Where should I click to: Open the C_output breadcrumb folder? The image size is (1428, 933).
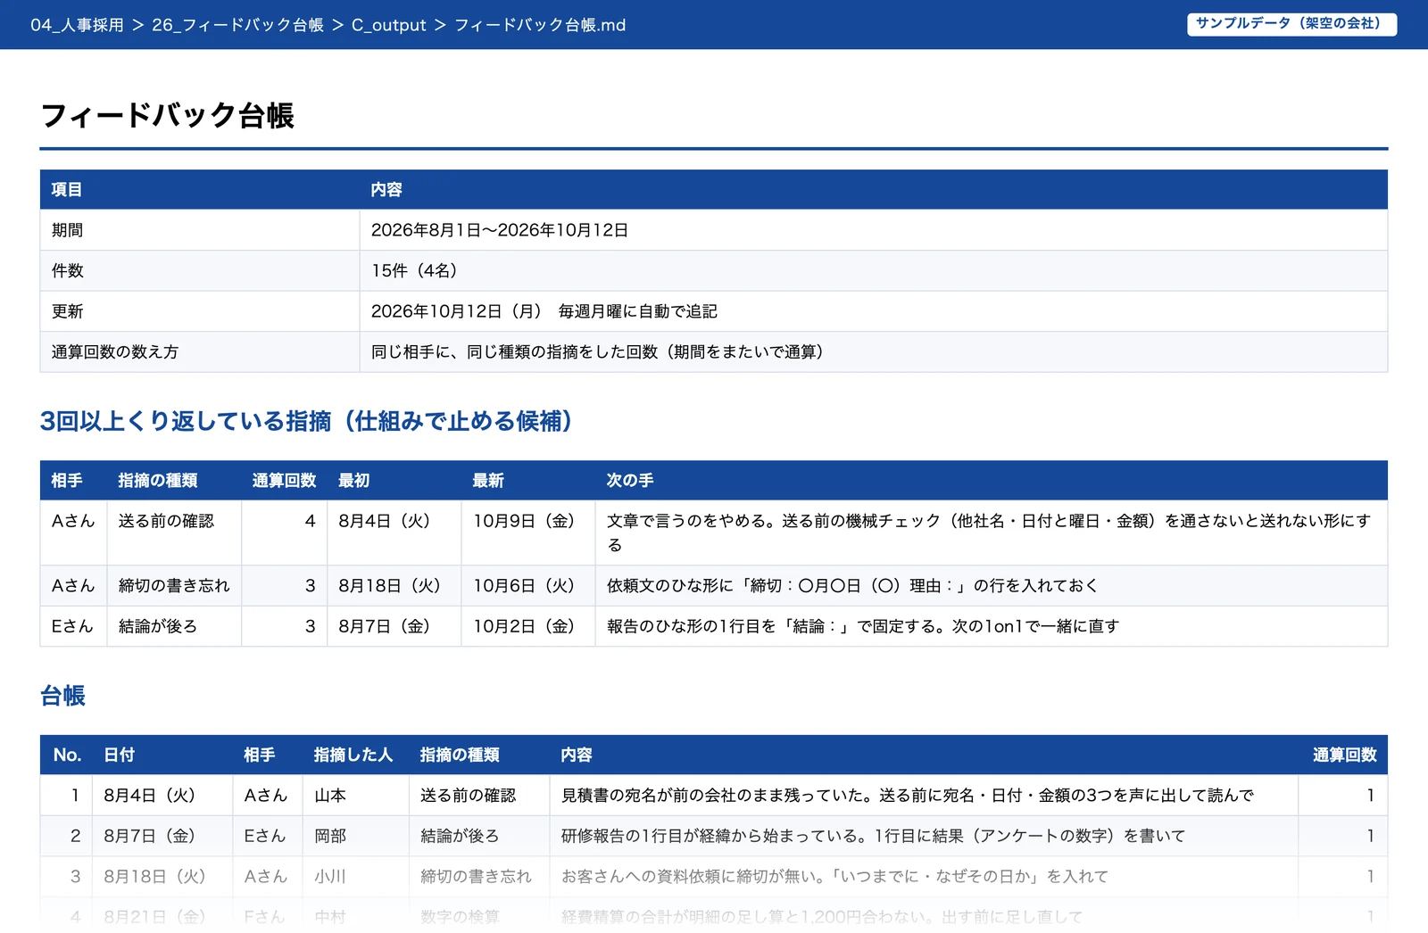(389, 25)
